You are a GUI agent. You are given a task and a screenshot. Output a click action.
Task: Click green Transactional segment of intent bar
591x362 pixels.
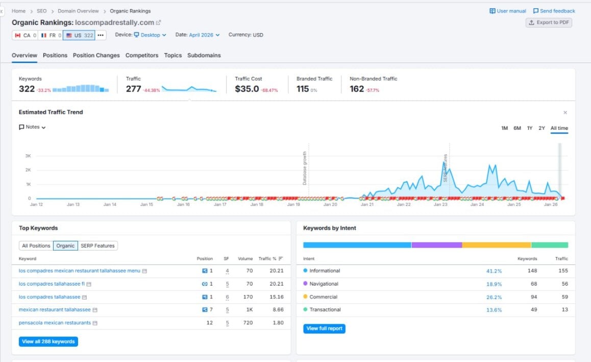tap(550, 245)
